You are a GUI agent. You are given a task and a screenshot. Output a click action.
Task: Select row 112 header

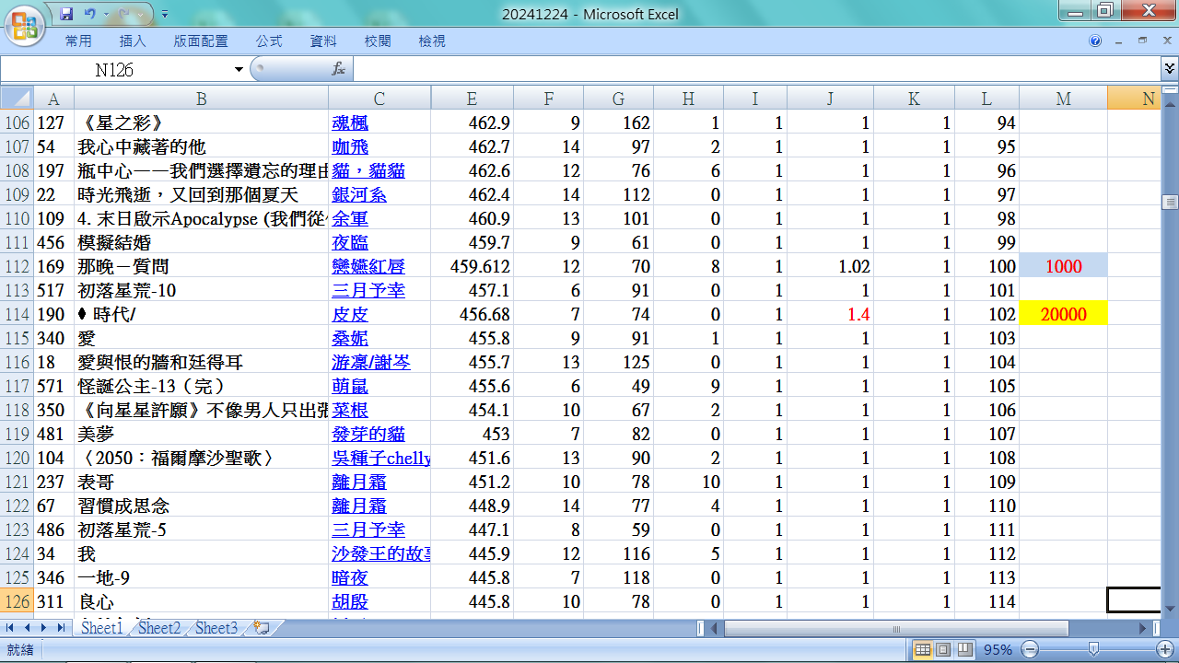pyautogui.click(x=17, y=266)
